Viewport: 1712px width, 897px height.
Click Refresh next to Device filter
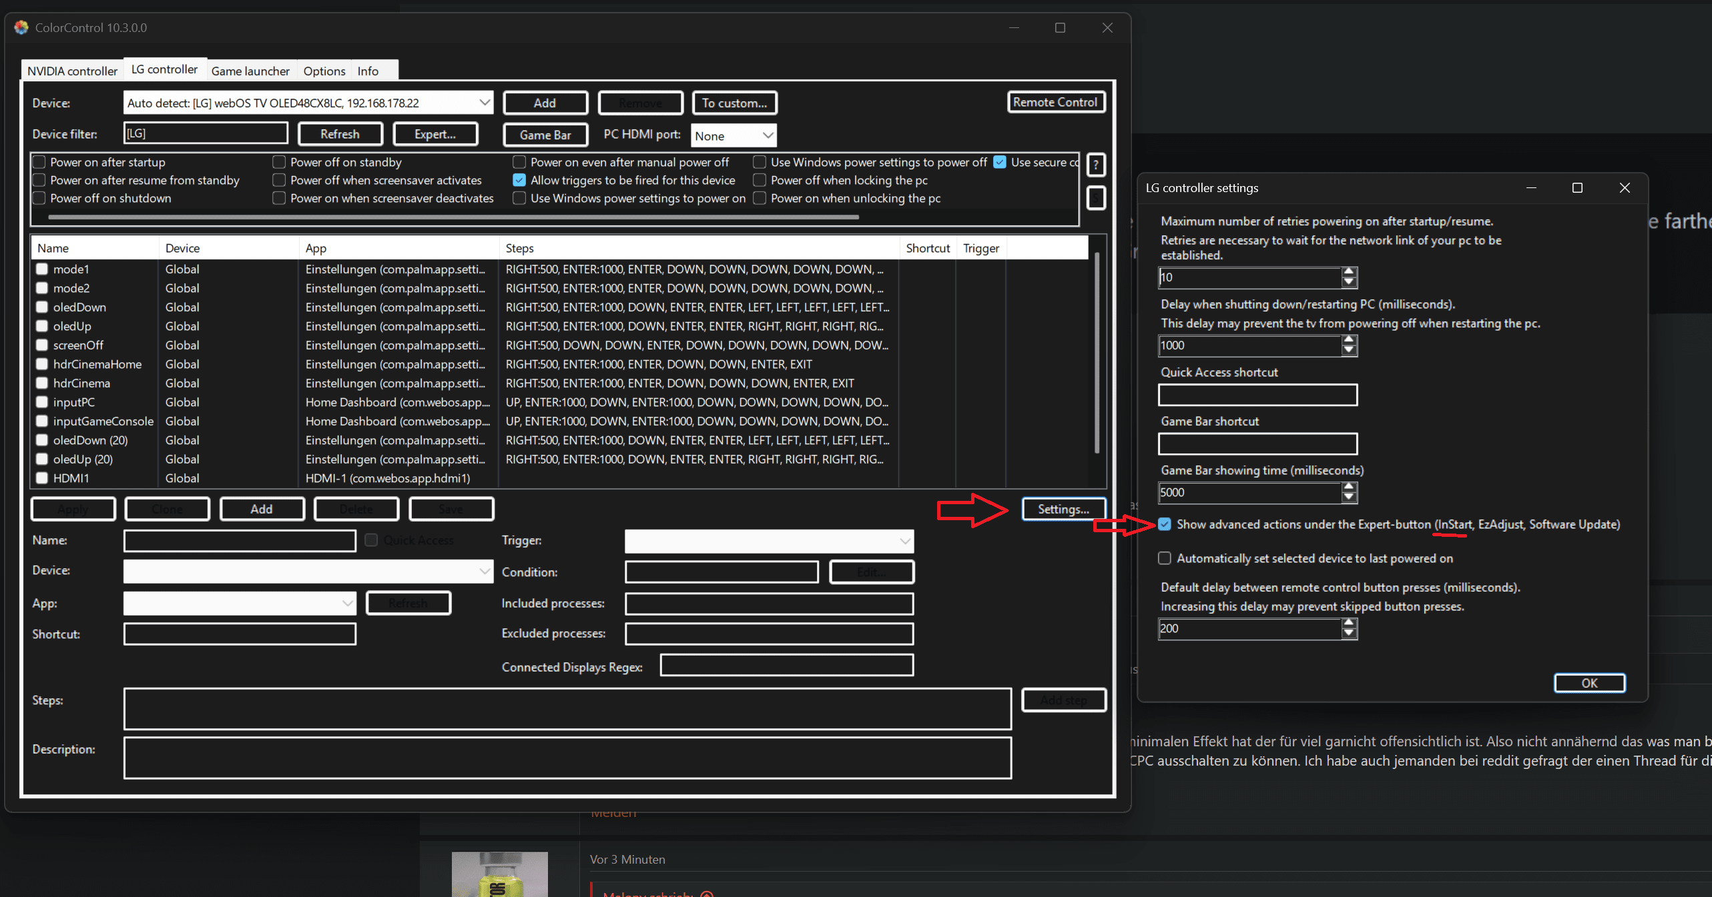pyautogui.click(x=340, y=133)
